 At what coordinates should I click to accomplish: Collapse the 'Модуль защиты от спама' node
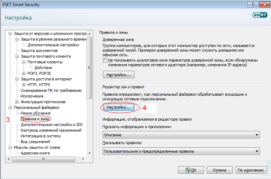(10, 147)
